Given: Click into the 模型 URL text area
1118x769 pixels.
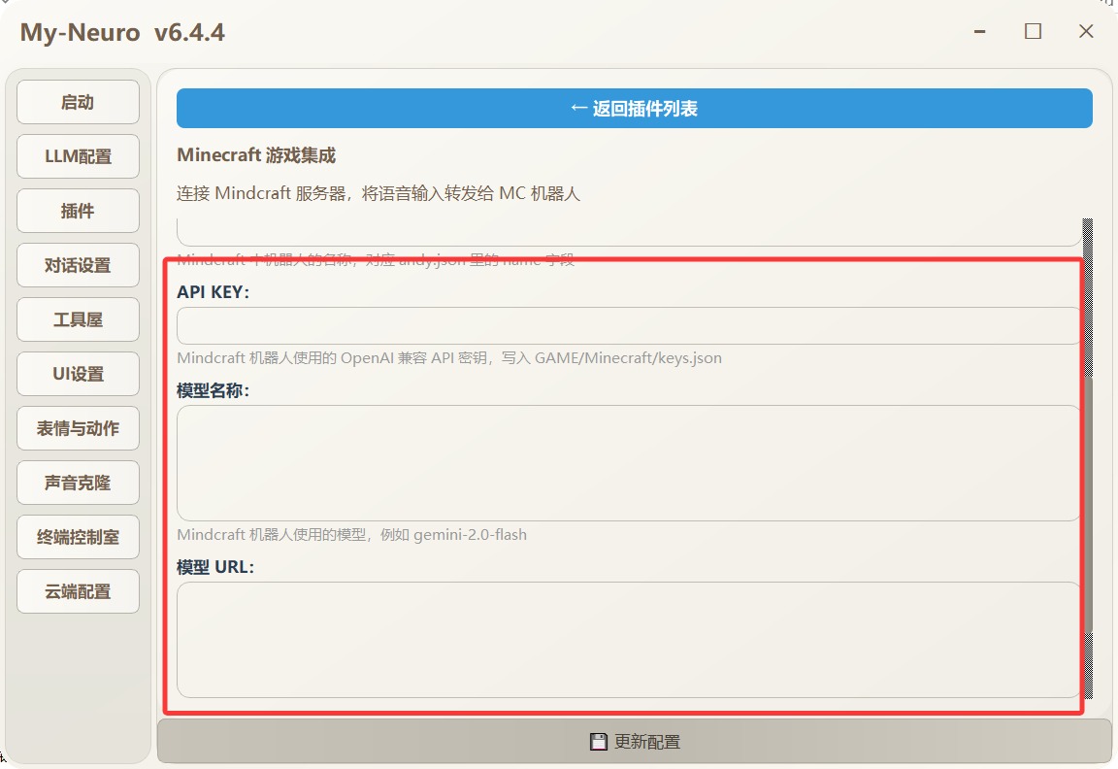Looking at the screenshot, I should pyautogui.click(x=627, y=639).
